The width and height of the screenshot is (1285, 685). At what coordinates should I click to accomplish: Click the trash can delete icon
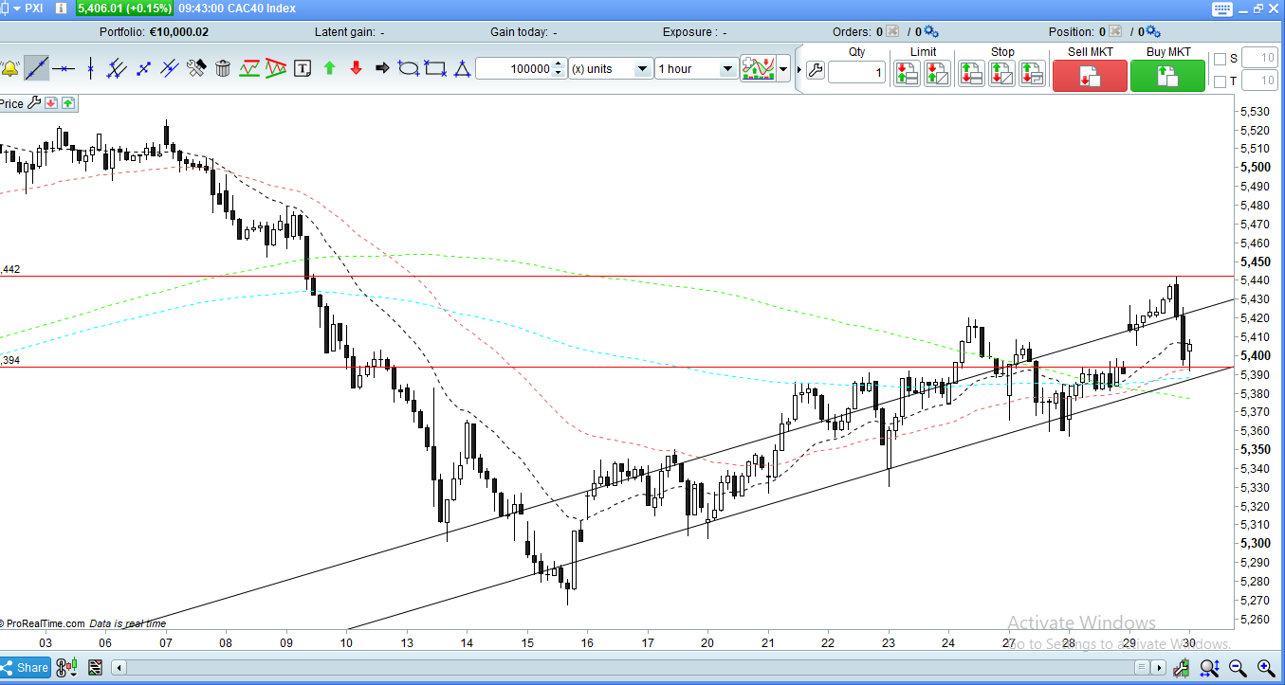[223, 68]
